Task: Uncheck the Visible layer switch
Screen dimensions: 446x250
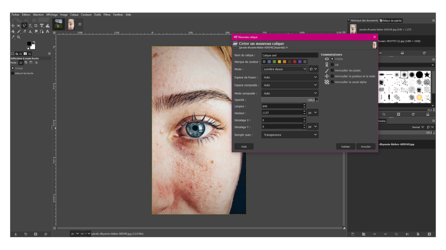Action: tap(332, 59)
